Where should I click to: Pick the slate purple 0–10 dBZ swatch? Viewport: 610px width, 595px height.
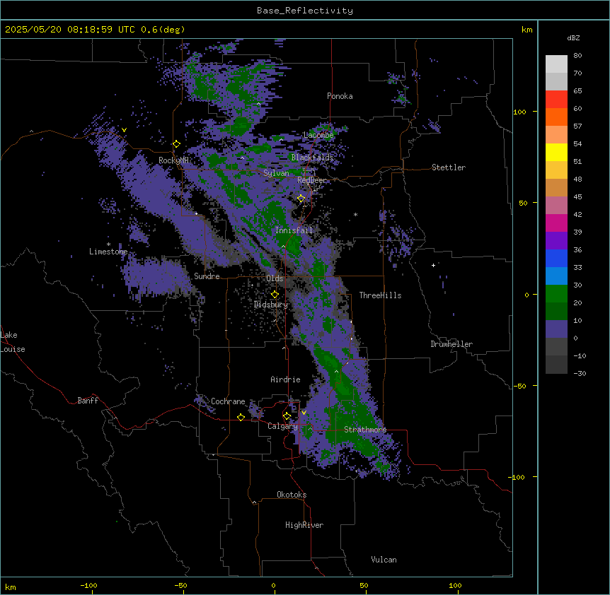click(x=556, y=329)
